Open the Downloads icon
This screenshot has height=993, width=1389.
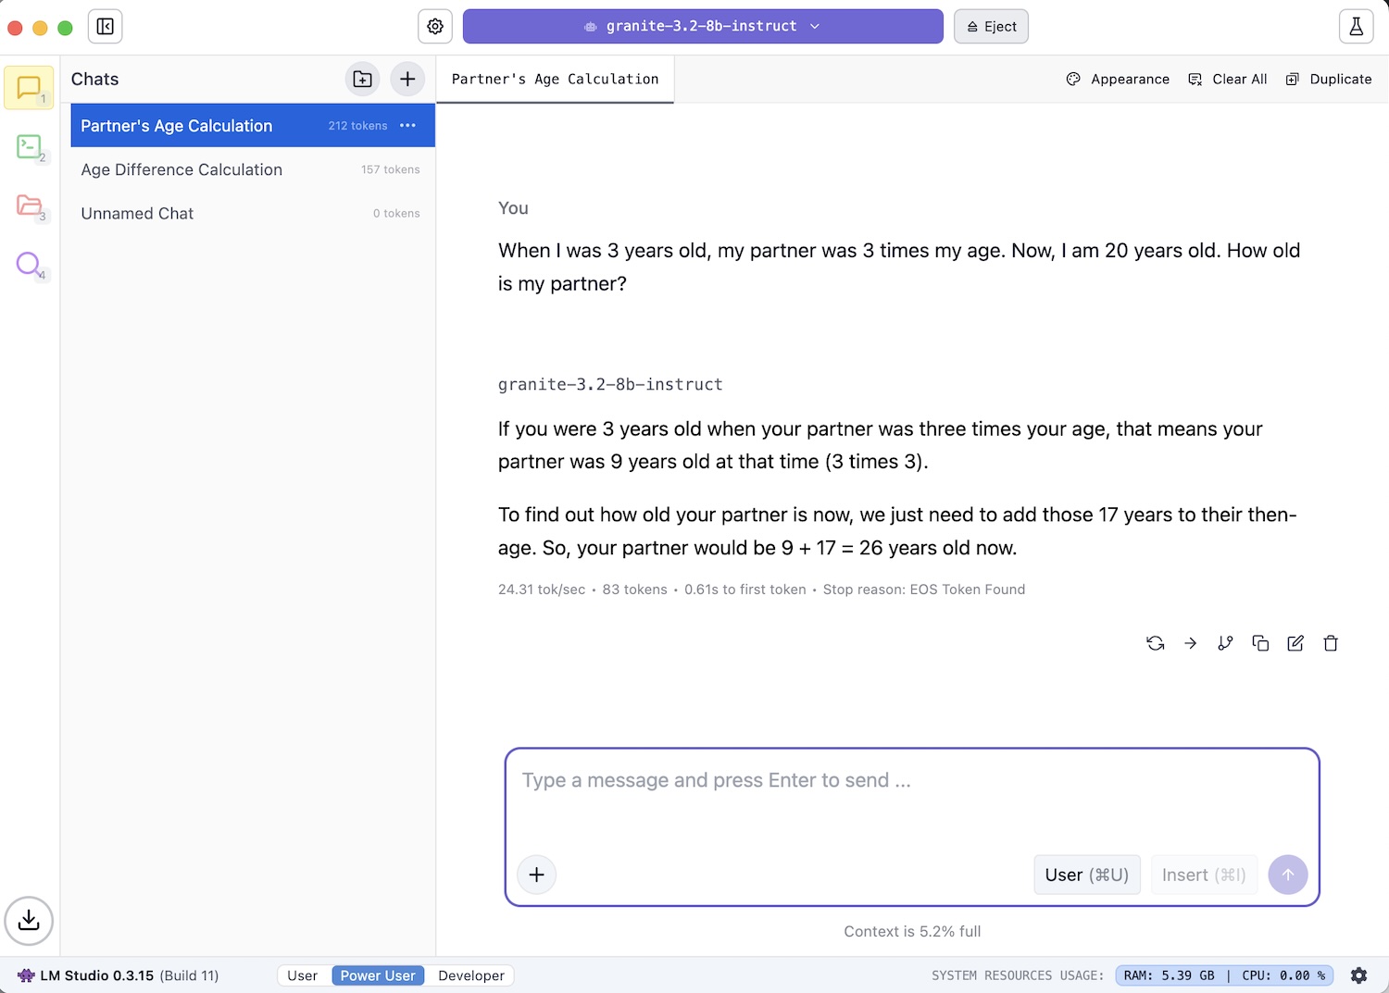point(29,921)
